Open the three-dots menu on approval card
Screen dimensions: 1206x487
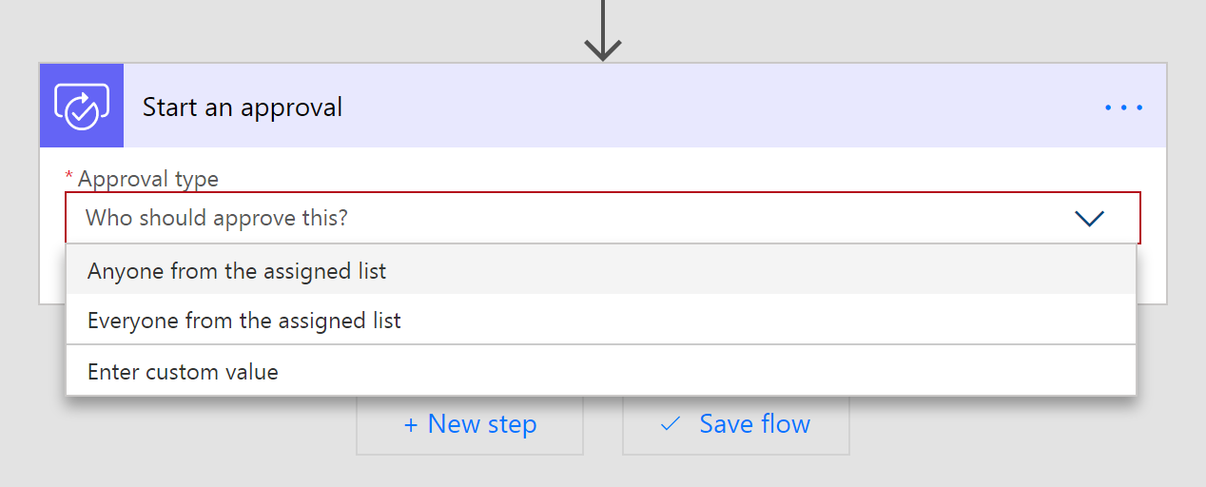click(x=1123, y=107)
